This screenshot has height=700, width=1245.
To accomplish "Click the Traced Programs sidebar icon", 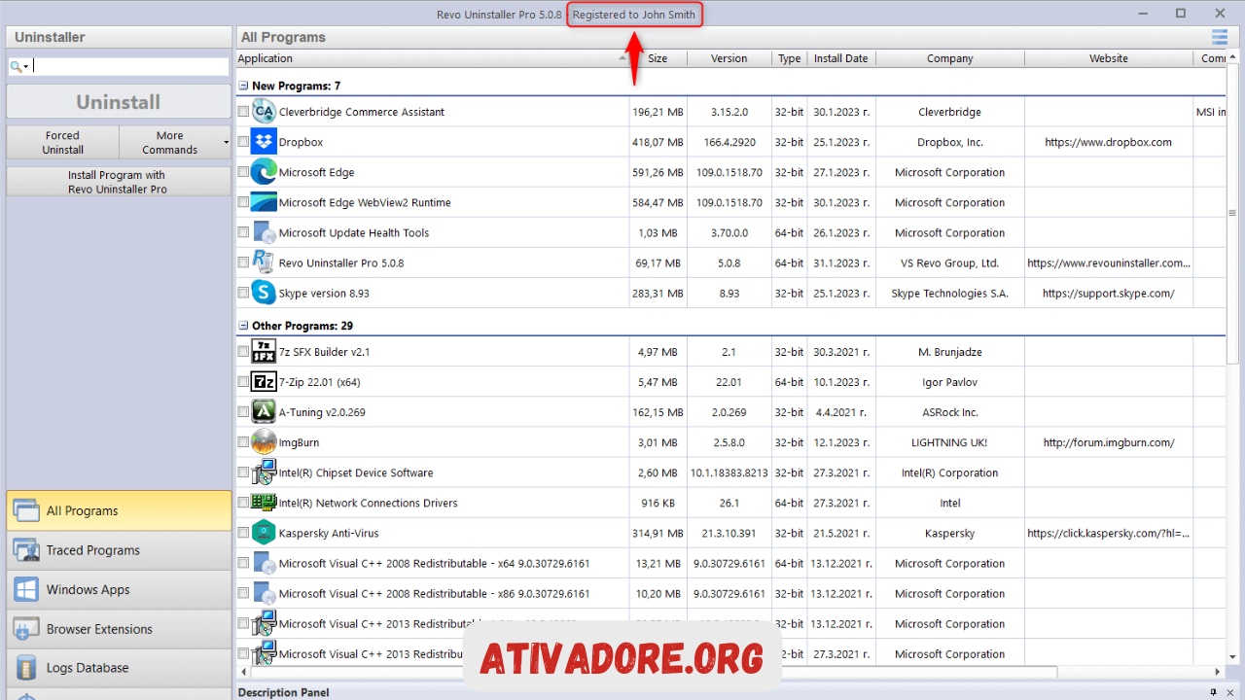I will [26, 550].
